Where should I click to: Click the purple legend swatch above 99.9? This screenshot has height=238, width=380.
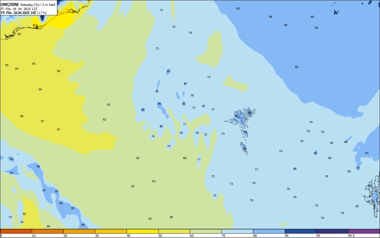[364, 231]
